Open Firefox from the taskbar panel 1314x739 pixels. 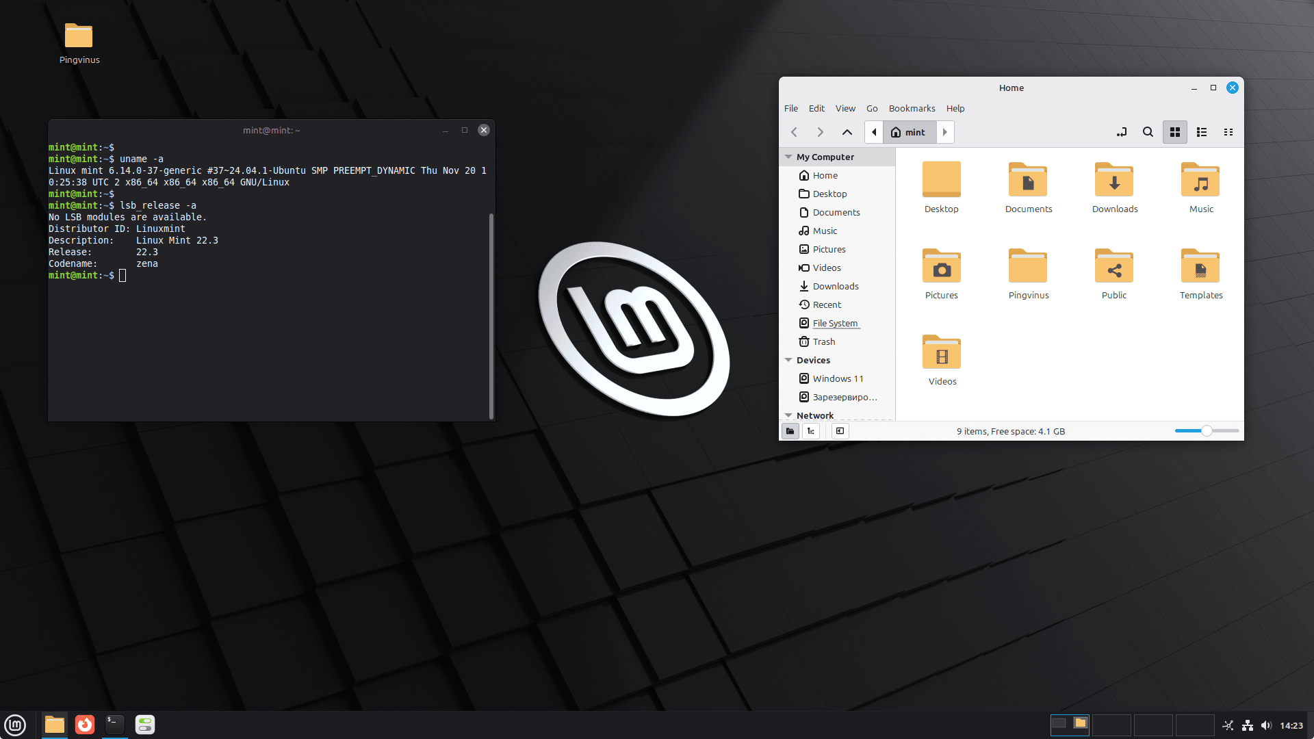pos(85,725)
